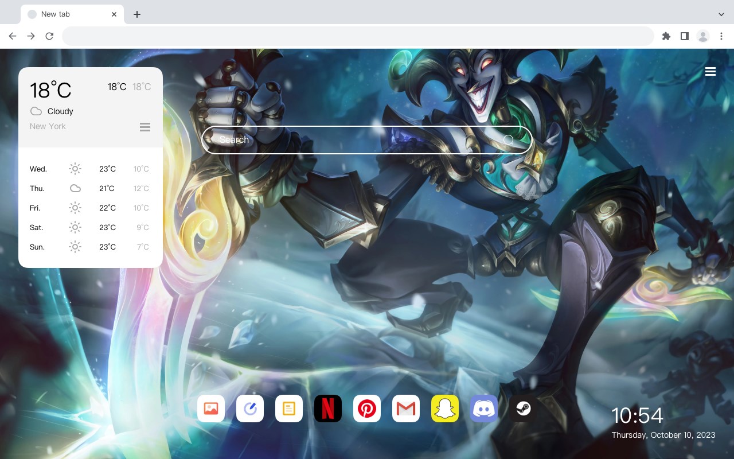
Task: Open Chrome's three-dot menu
Action: (x=721, y=36)
